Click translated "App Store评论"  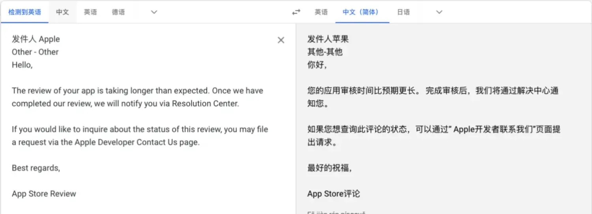coord(333,194)
